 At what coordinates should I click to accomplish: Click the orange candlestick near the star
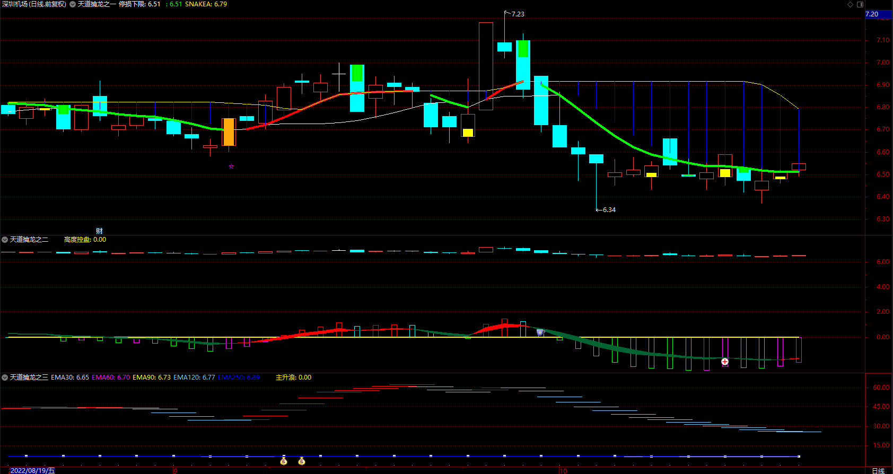click(229, 132)
